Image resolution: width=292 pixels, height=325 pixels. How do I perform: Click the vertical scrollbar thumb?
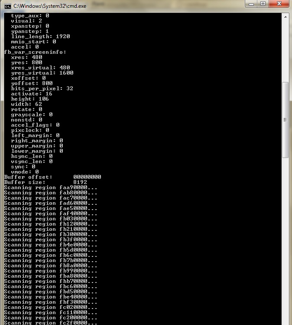tap(286, 120)
